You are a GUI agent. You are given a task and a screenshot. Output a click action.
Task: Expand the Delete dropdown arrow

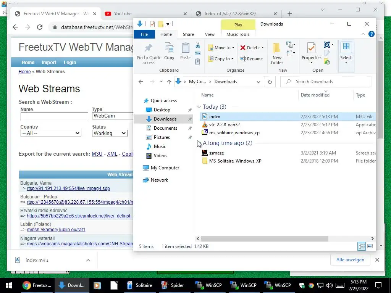[x=262, y=48]
